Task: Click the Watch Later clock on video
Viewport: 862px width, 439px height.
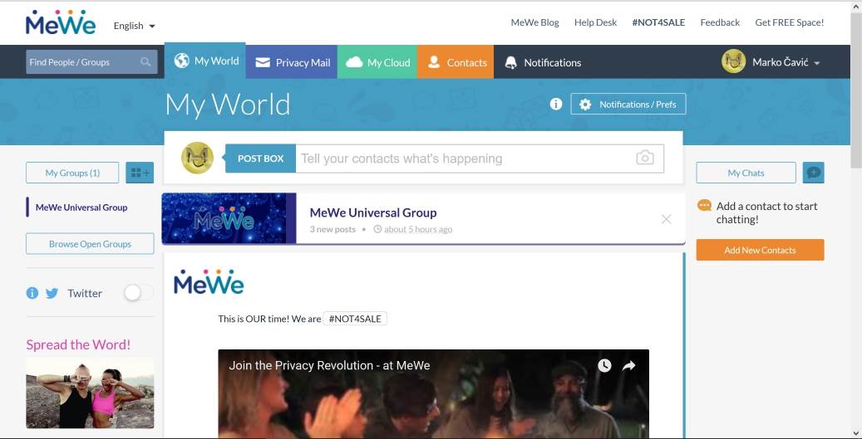Action: click(604, 365)
